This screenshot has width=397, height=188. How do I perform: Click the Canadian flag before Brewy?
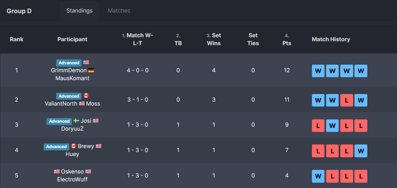[74, 146]
